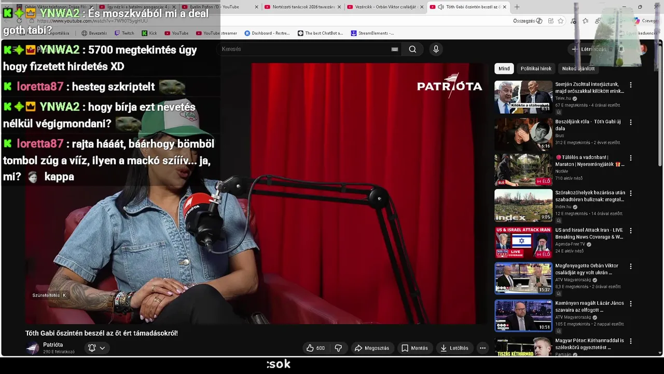Viewport: 664px width, 374px height.
Task: Click the Összegzés summary button in address bar
Action: point(528,21)
